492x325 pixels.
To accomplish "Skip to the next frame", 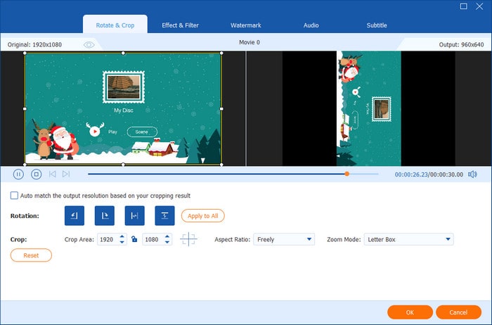I will 66,174.
